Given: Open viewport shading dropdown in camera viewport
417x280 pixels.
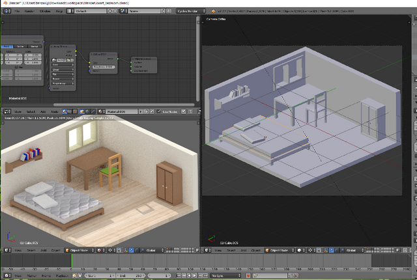Looking at the screenshot, I should (300, 250).
